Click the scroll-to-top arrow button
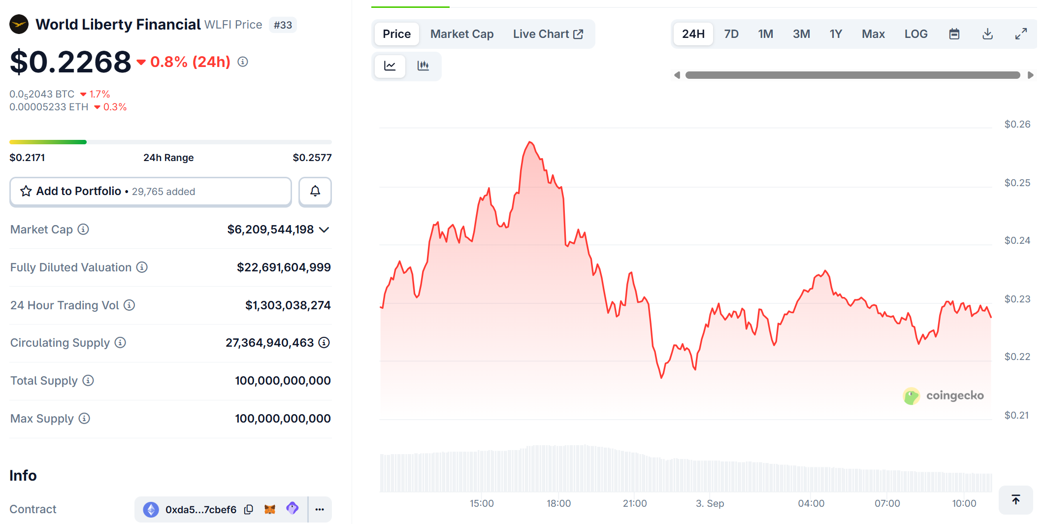The height and width of the screenshot is (524, 1044). (1015, 500)
